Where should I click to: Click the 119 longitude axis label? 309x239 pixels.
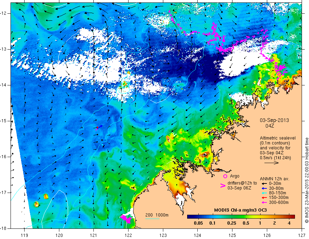point(24,235)
